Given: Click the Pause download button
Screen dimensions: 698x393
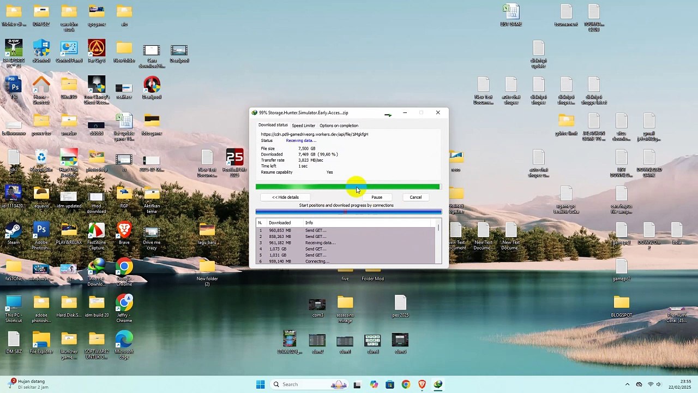Looking at the screenshot, I should [x=377, y=197].
